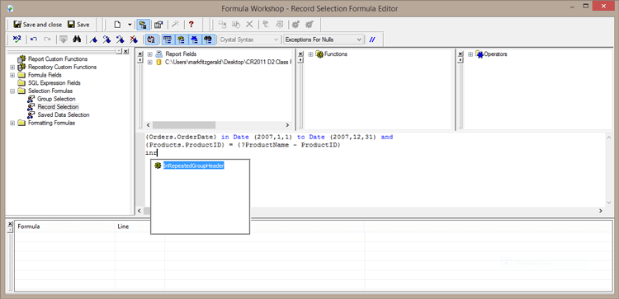Click formula editor scroll right arrow
Viewport: 619px width, 299px height.
pos(601,211)
